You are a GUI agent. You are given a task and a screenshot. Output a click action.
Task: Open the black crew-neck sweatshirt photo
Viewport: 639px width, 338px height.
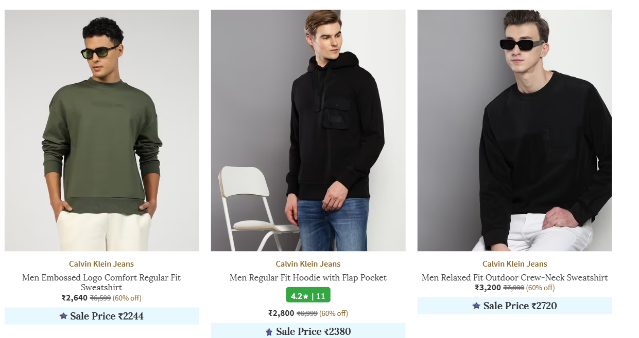[514, 130]
